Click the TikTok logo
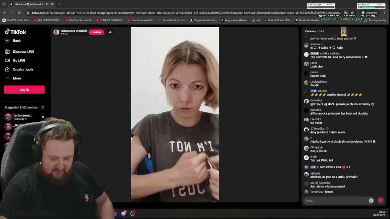The height and width of the screenshot is (219, 390). click(15, 32)
